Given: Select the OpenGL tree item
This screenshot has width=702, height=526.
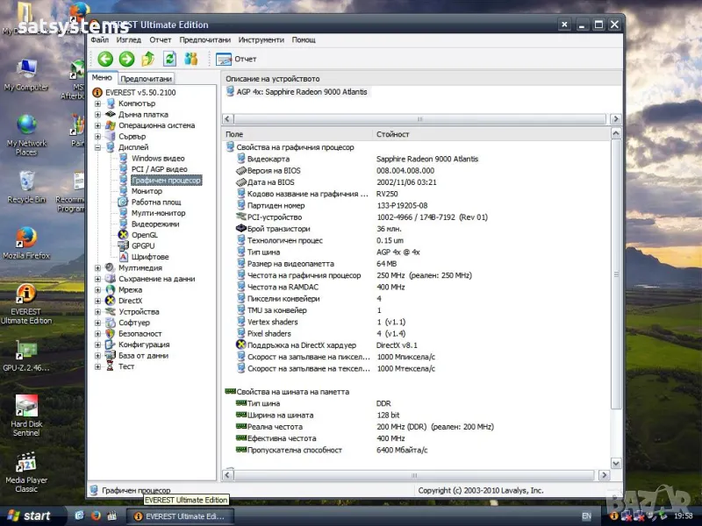Looking at the screenshot, I should [x=144, y=235].
